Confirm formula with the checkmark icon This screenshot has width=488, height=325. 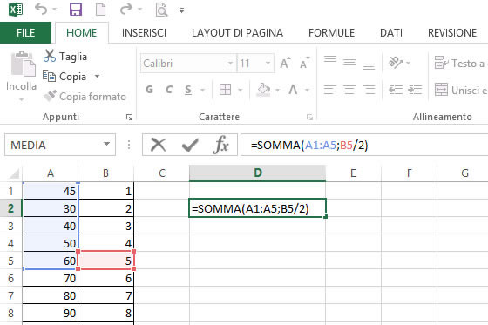[190, 145]
